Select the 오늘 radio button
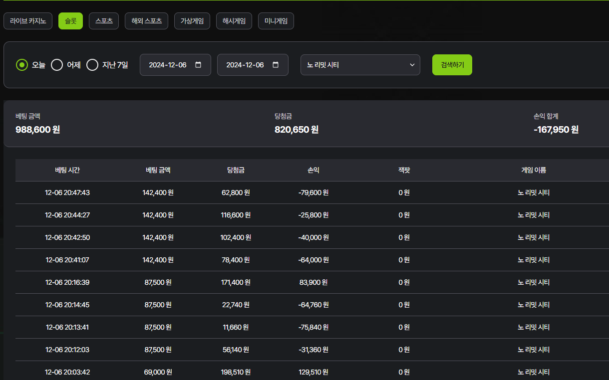This screenshot has height=380, width=609. pyautogui.click(x=21, y=65)
